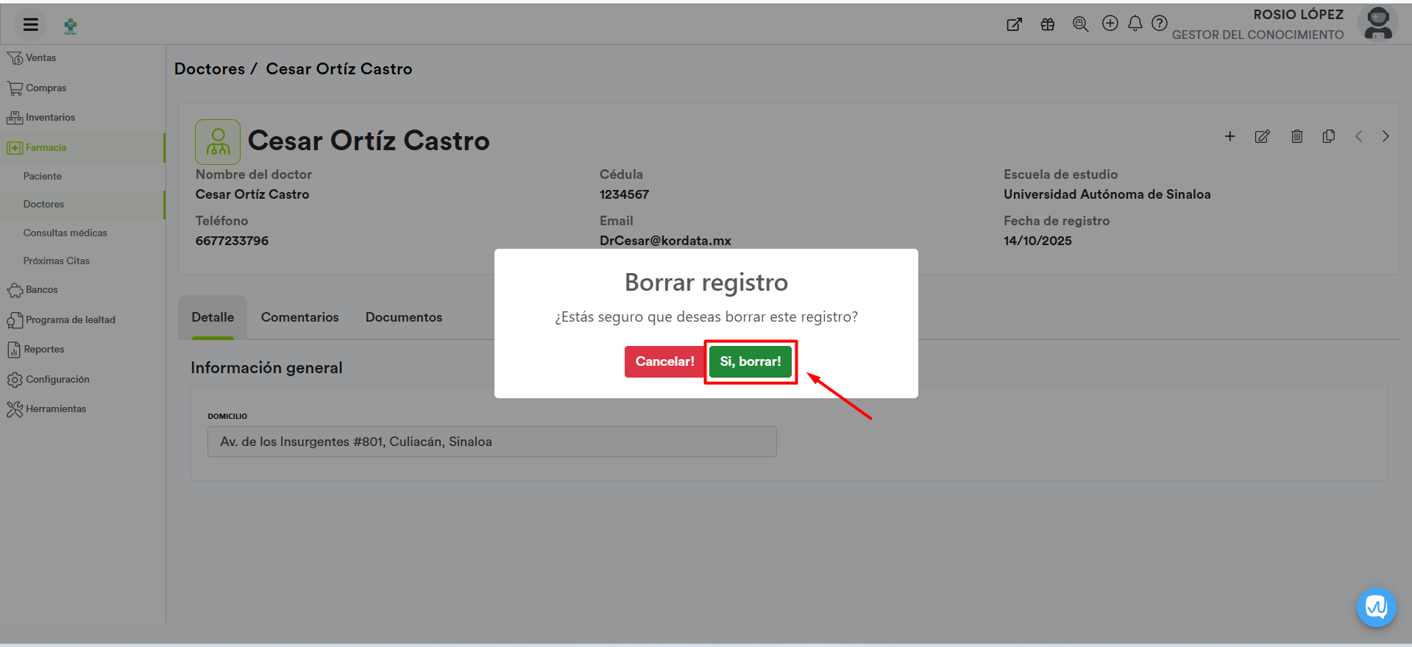Open the help question mark icon
This screenshot has width=1412, height=647.
tap(1159, 24)
